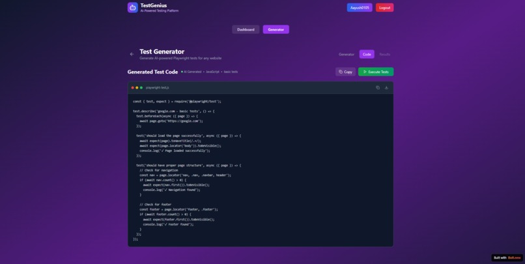525x264 pixels.
Task: Click the TestGenius title text
Action: point(154,5)
